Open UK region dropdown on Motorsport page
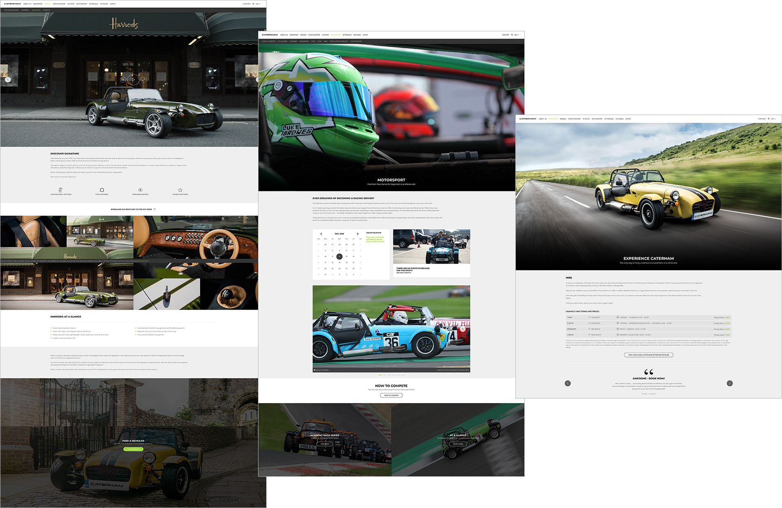The height and width of the screenshot is (508, 782). pyautogui.click(x=516, y=35)
